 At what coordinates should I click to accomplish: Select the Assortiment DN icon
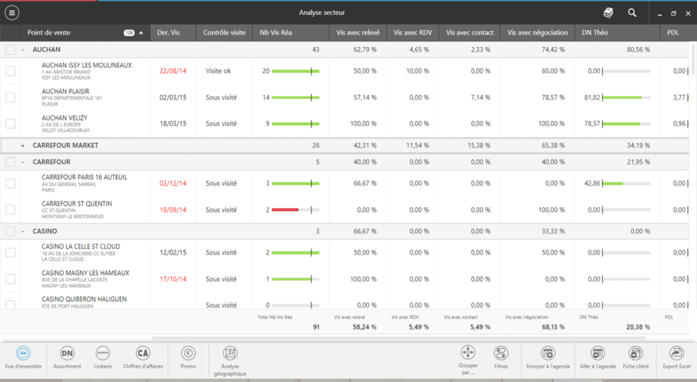click(x=67, y=353)
